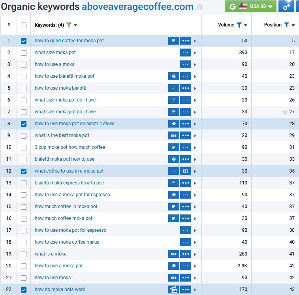Click three-dots icon for first 'what size moka pot do i have' row, position 26
Screen dimensions: 299x295
coord(186,100)
